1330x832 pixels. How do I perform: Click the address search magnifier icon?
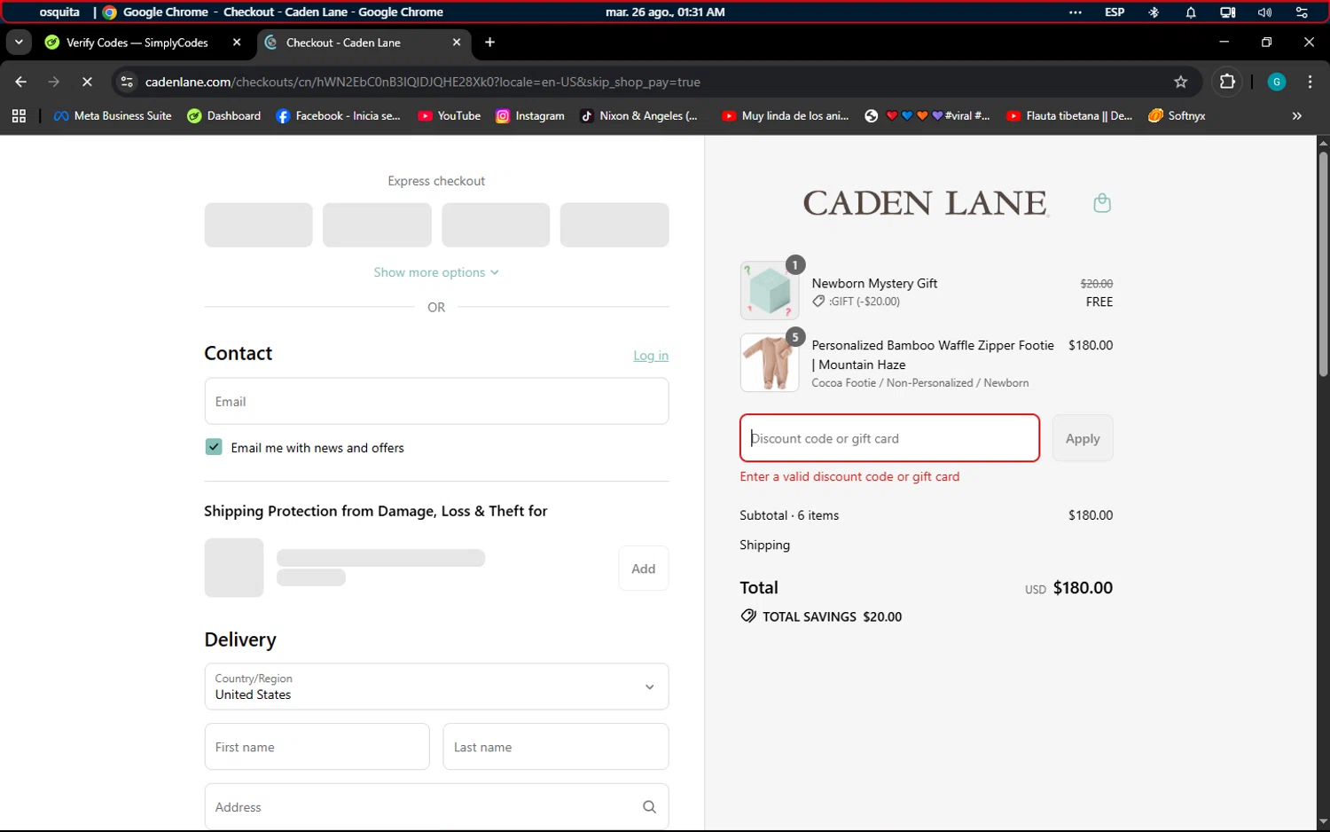tap(649, 807)
